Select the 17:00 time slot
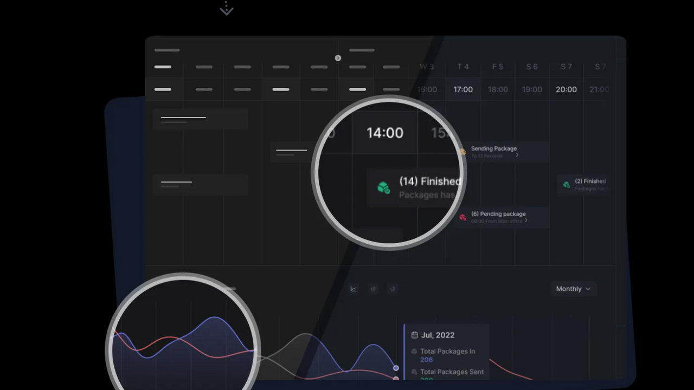The image size is (694, 390). (x=463, y=89)
